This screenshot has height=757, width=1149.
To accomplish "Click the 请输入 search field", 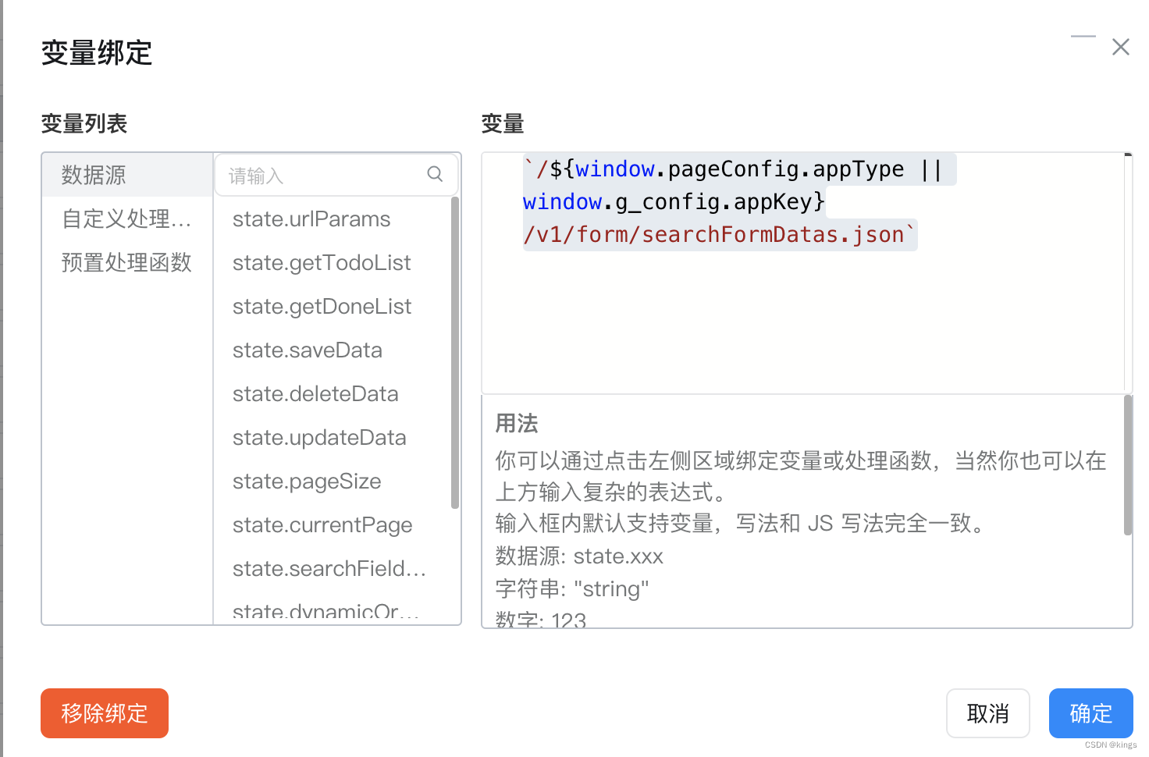I will tap(324, 175).
